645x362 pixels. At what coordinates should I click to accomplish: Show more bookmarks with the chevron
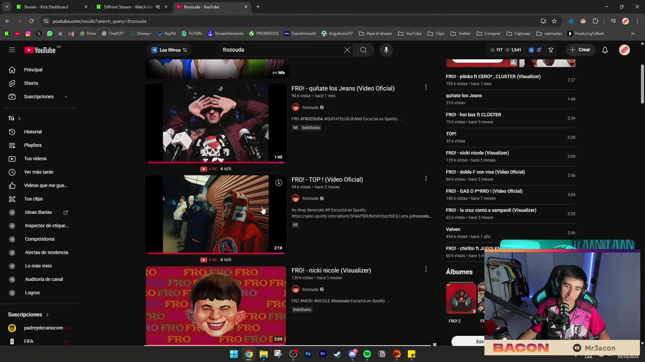pos(633,34)
